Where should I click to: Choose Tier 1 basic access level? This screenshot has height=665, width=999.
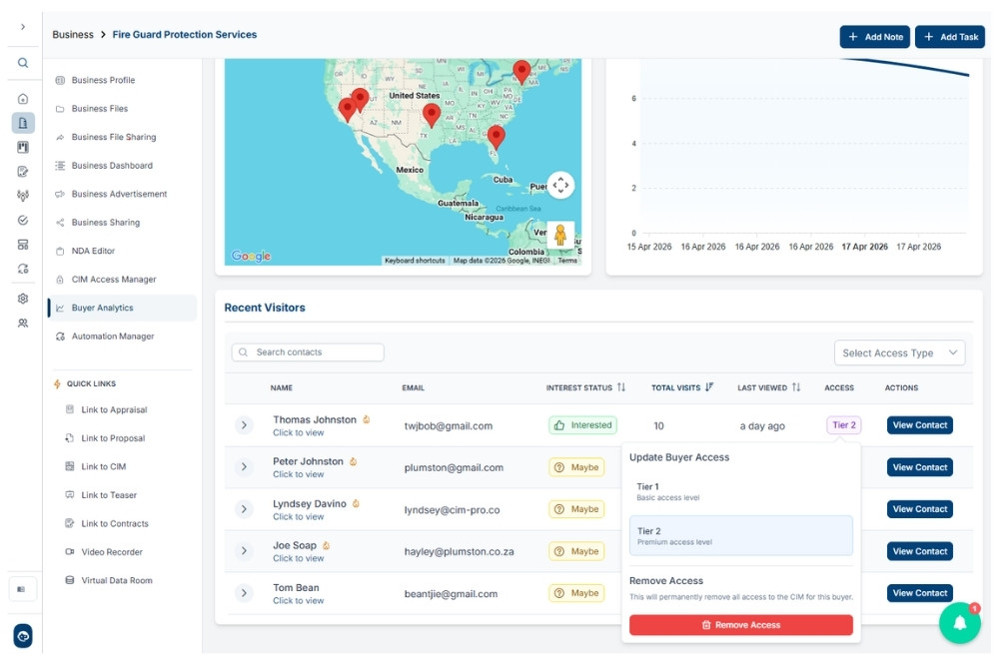[x=741, y=491]
